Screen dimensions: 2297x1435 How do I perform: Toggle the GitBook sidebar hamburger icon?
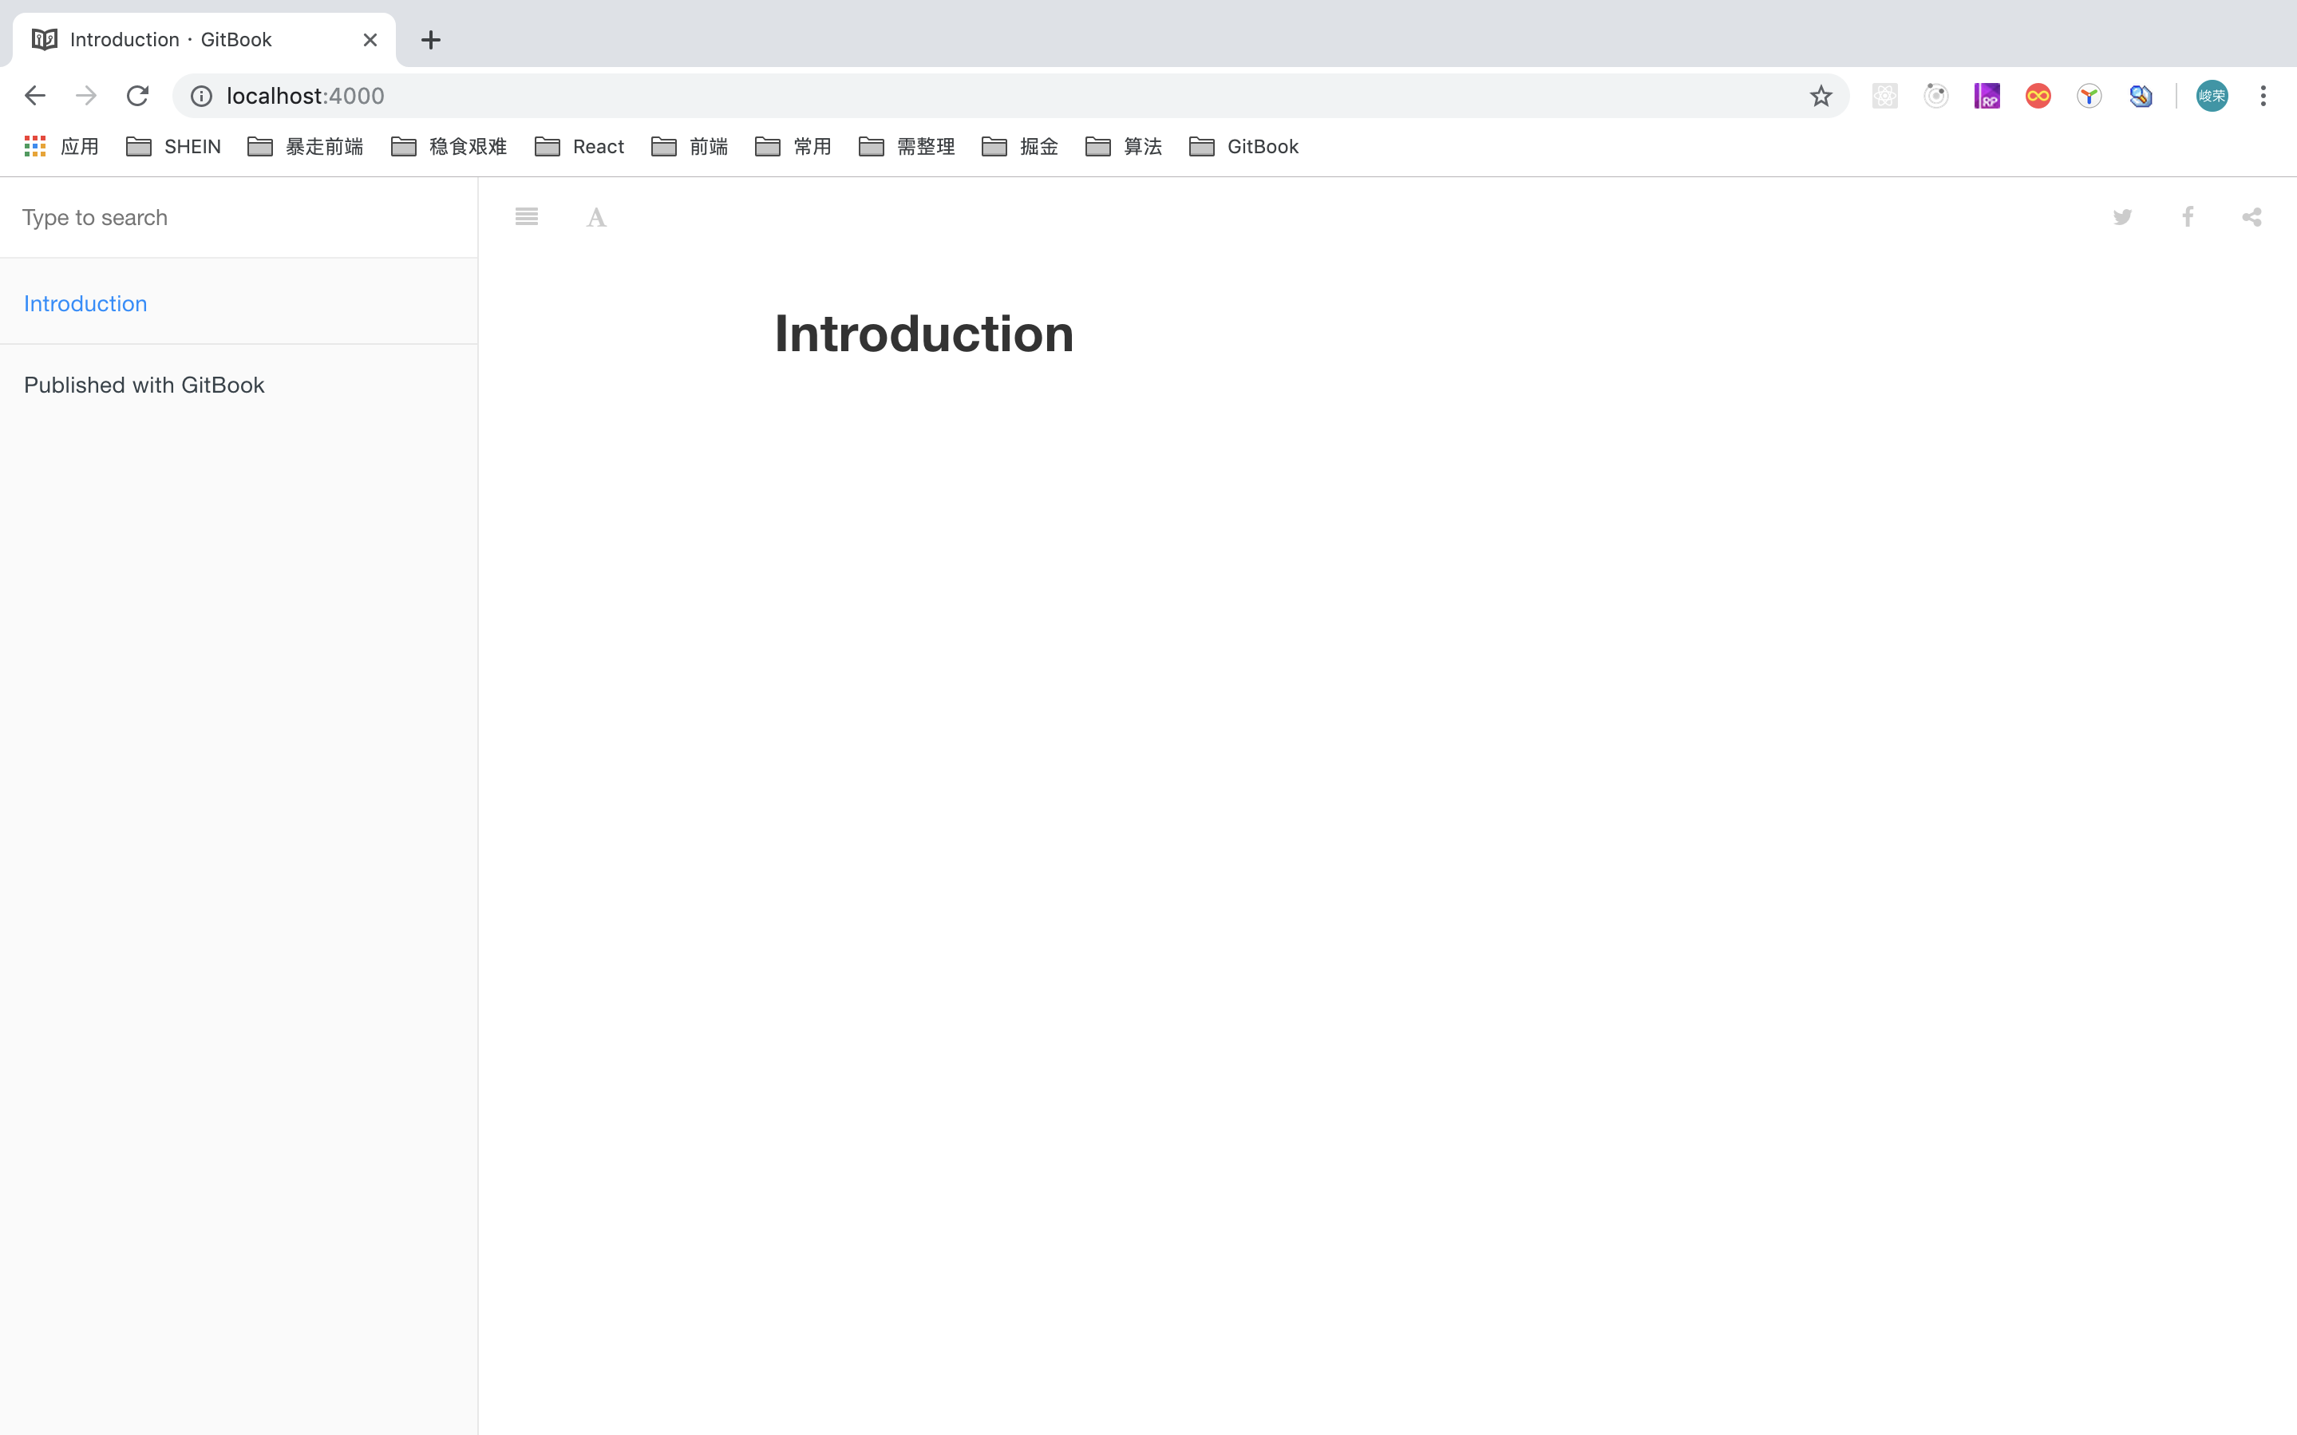tap(527, 217)
